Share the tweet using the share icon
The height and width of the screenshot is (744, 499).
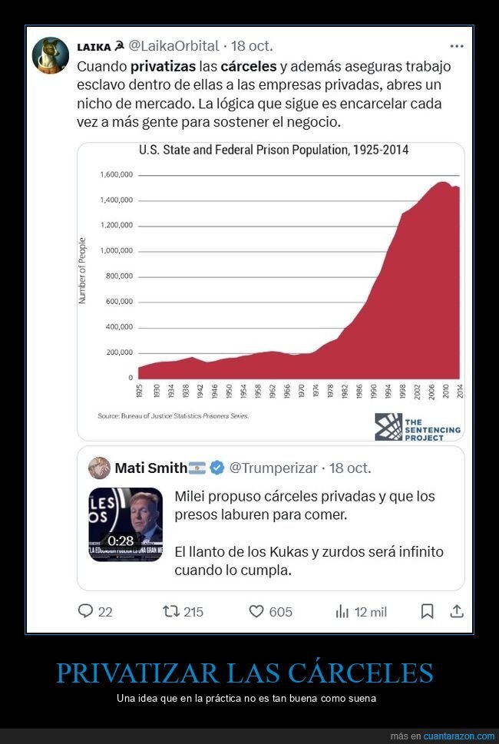pyautogui.click(x=458, y=611)
